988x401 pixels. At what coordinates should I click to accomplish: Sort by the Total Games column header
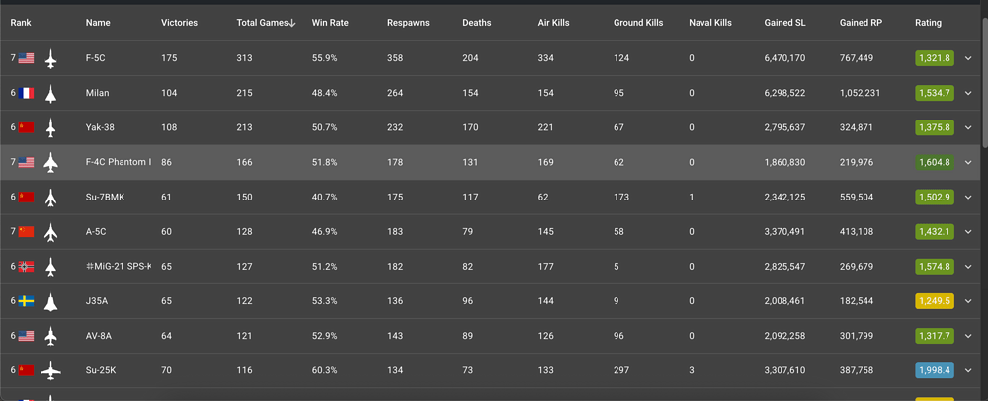point(266,23)
